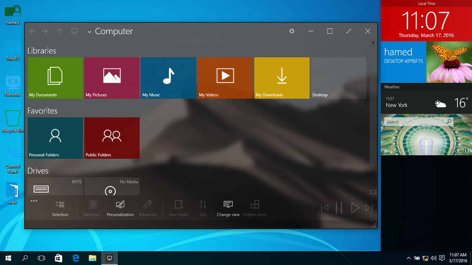Click the Sort button

click(x=203, y=208)
